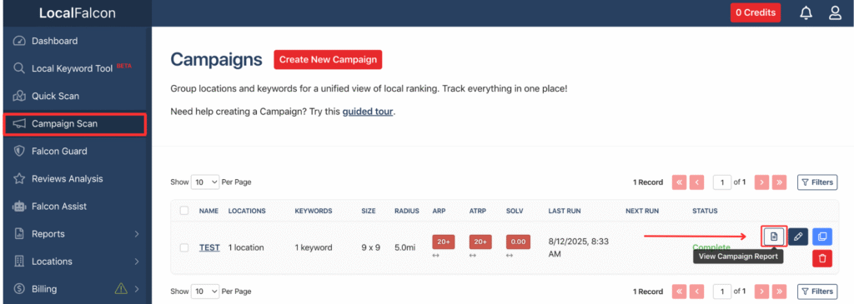
Task: Open the bottom Show 10 Per Page dropdown
Action: (205, 291)
